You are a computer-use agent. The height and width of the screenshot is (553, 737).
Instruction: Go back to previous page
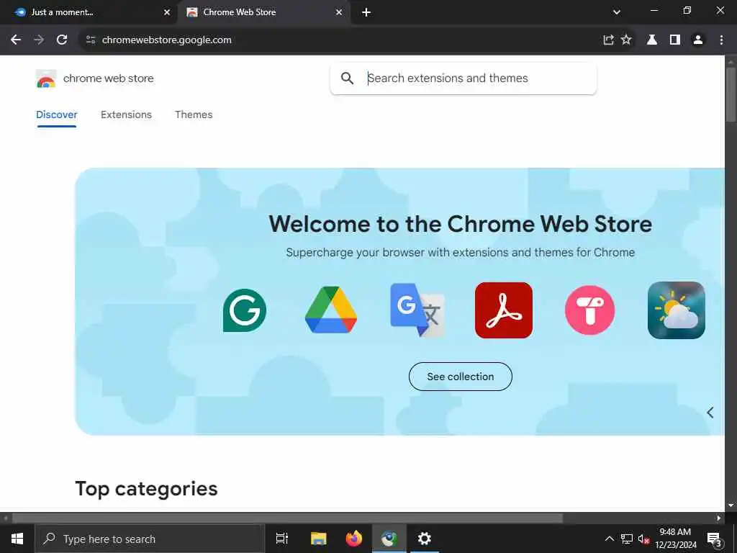click(x=16, y=40)
